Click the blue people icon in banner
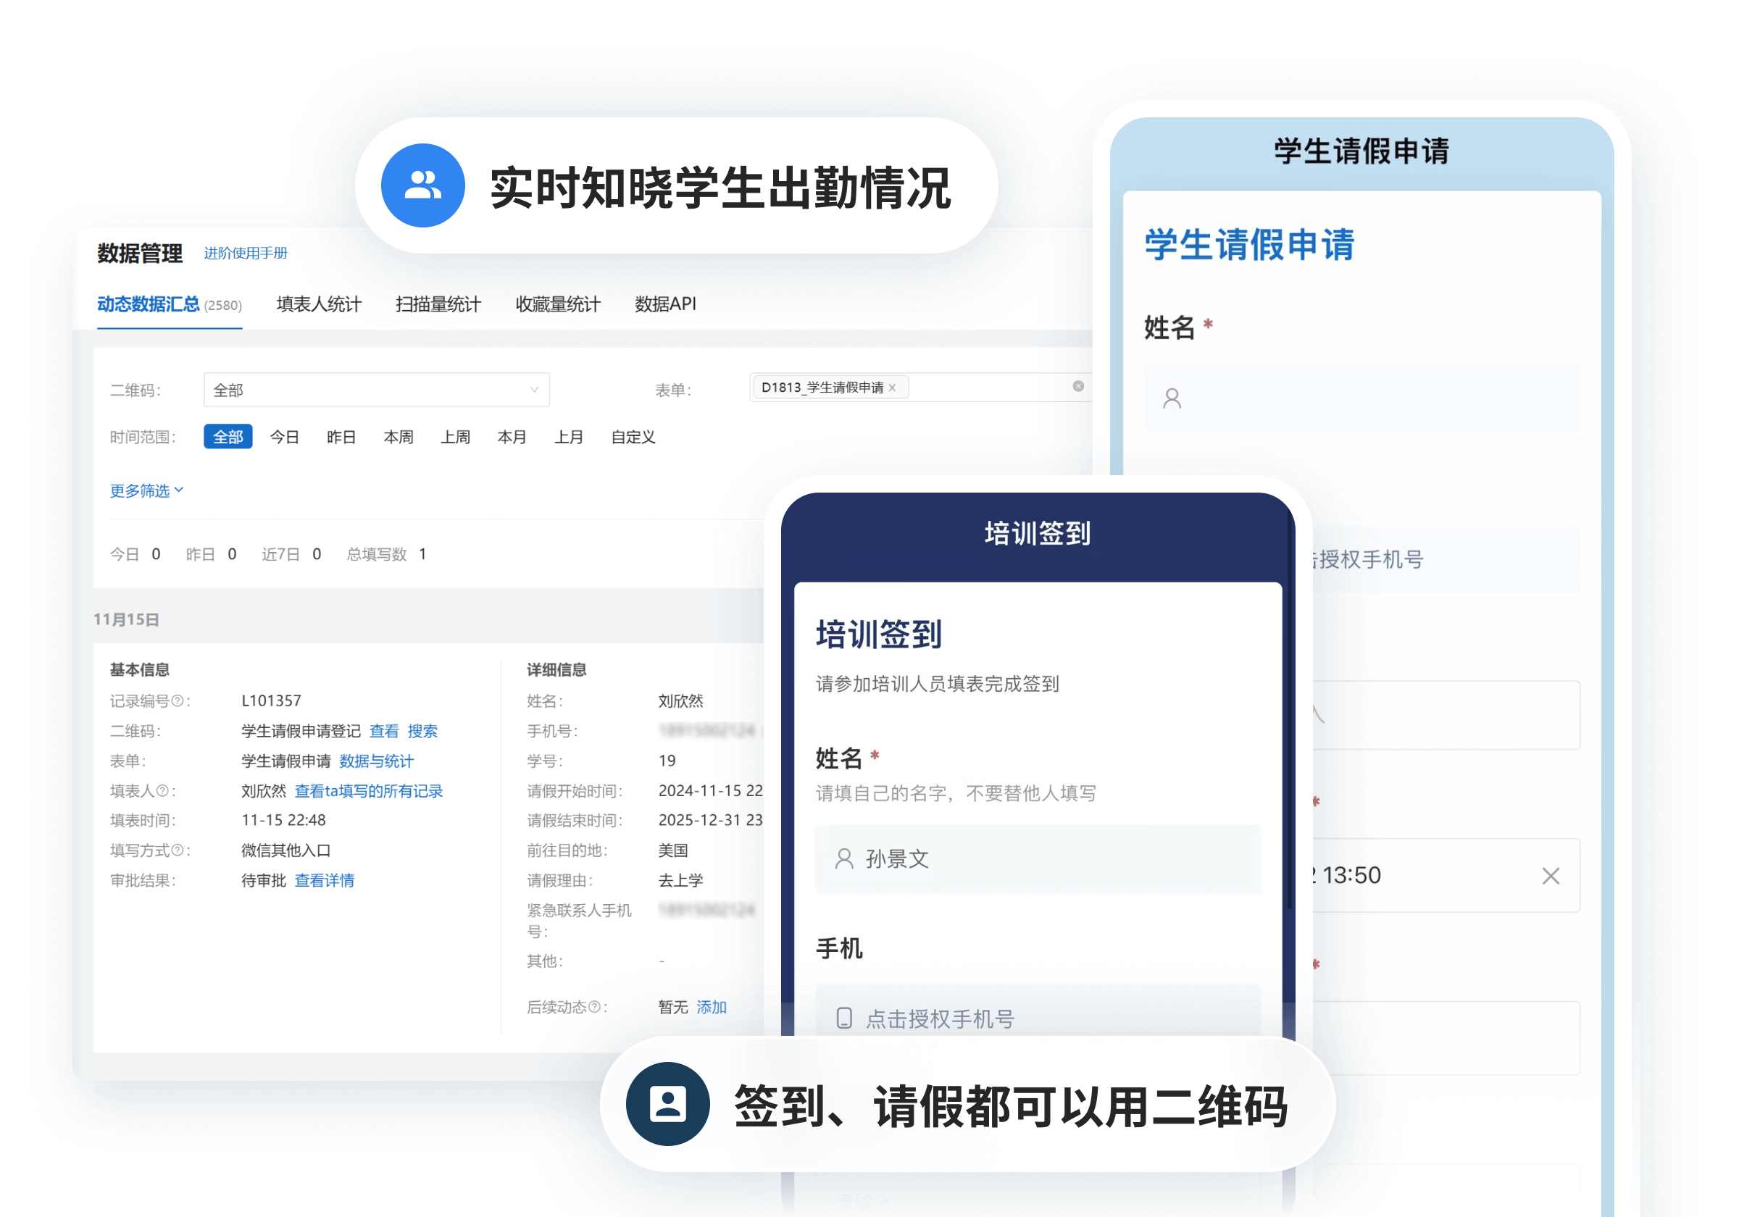The height and width of the screenshot is (1217, 1739). tap(422, 185)
